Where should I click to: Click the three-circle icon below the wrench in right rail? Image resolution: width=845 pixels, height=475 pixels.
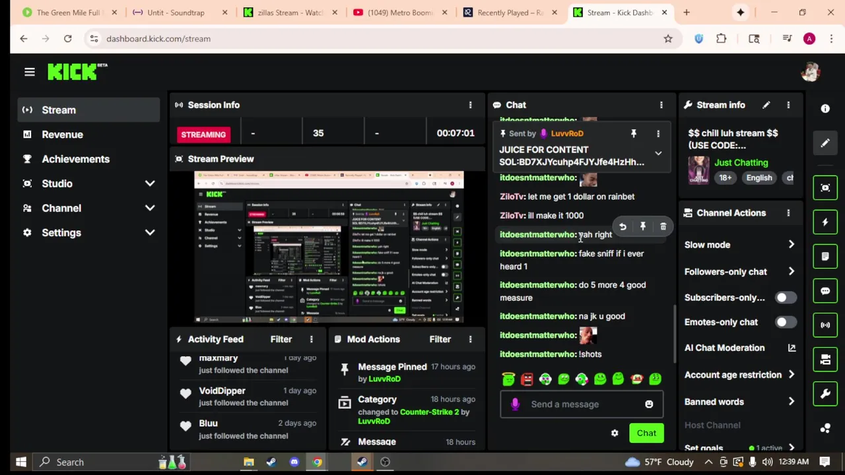click(x=825, y=428)
